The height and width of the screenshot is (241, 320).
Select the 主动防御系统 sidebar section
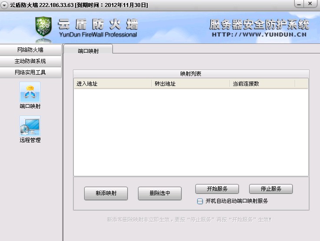click(x=30, y=61)
